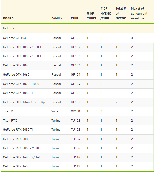This screenshot has width=154, height=172.
Task: Click the # OF CHIPS column header
Action: (91, 16)
